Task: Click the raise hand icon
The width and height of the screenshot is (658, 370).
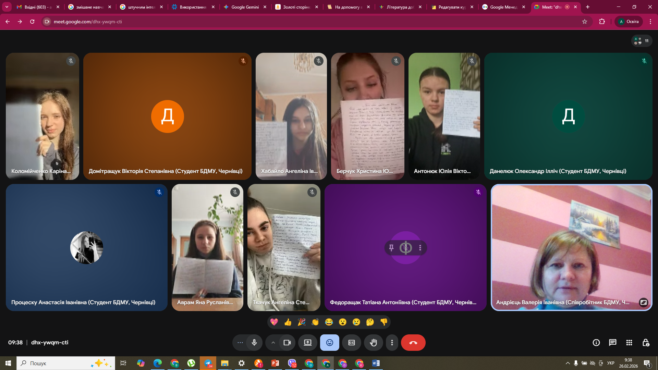Action: (x=373, y=343)
